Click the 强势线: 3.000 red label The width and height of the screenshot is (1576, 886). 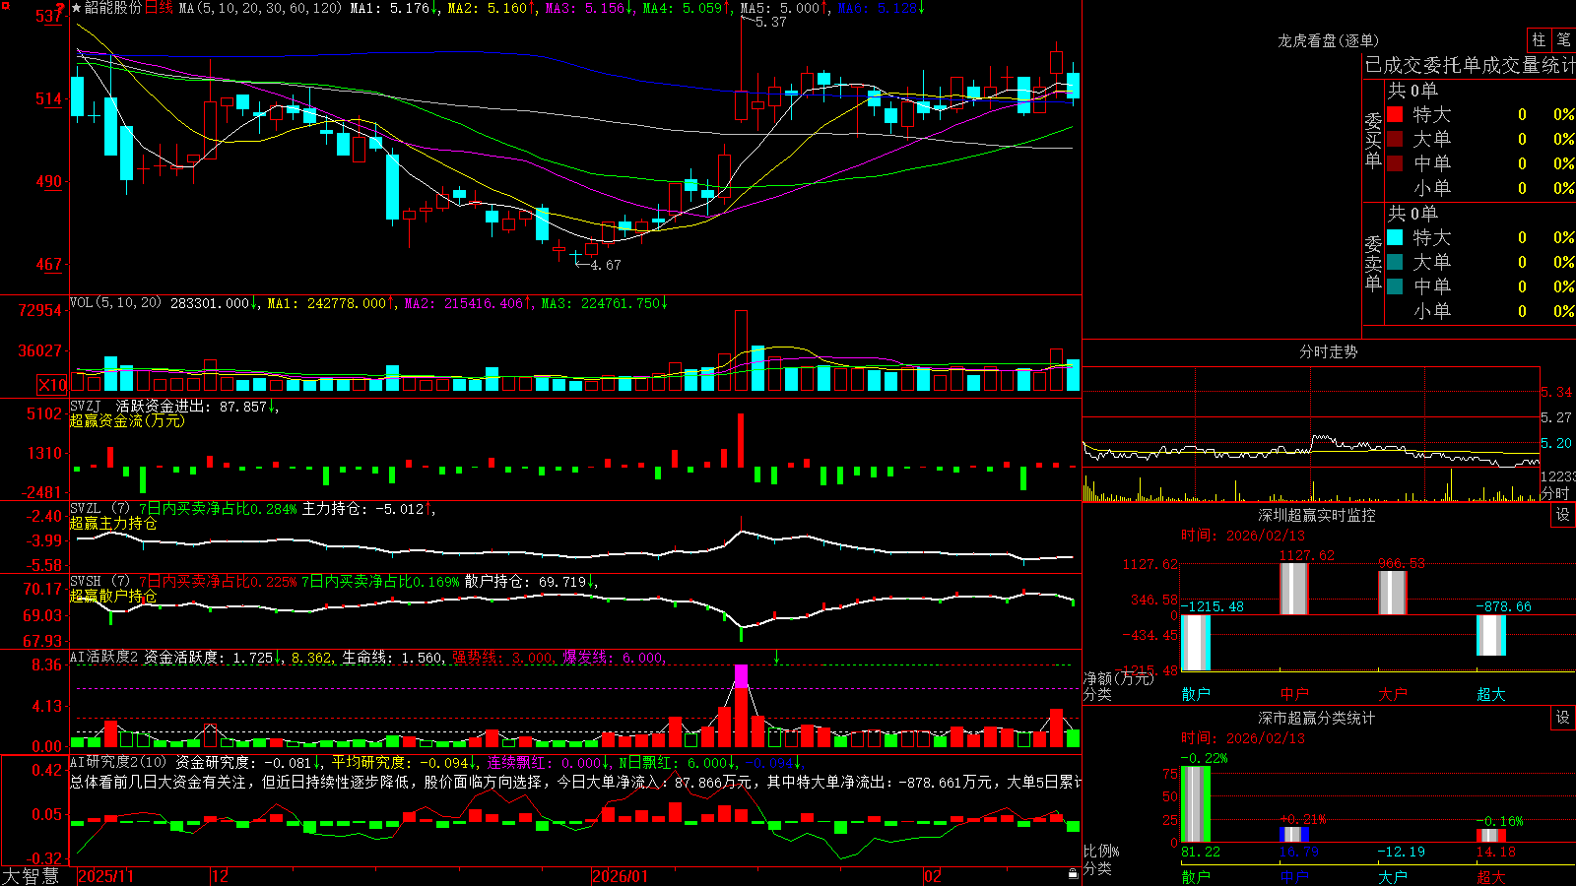pos(502,657)
